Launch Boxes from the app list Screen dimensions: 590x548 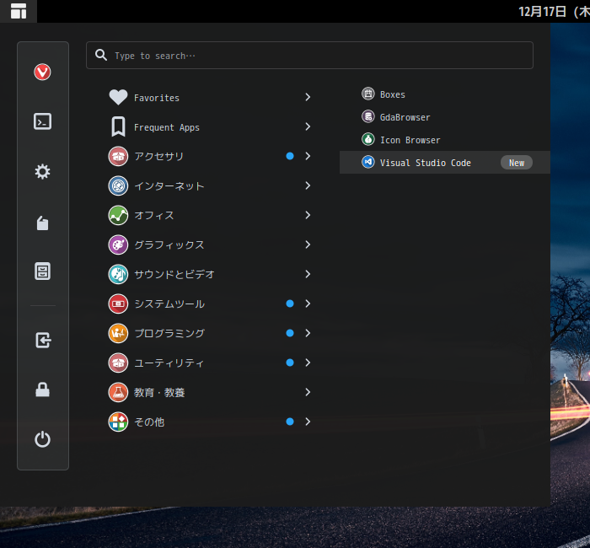point(393,94)
